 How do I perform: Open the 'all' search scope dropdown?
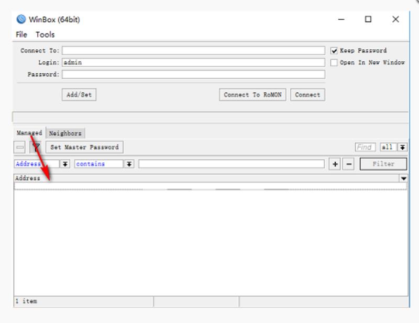click(402, 147)
